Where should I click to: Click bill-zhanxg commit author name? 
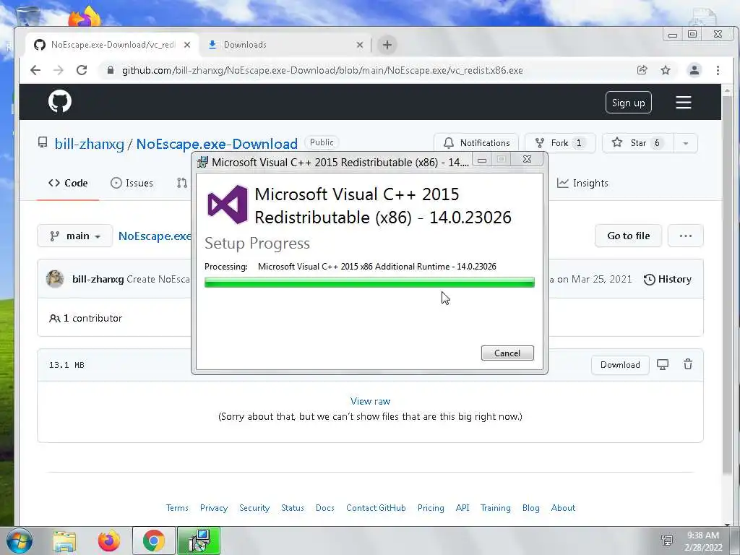pos(98,280)
